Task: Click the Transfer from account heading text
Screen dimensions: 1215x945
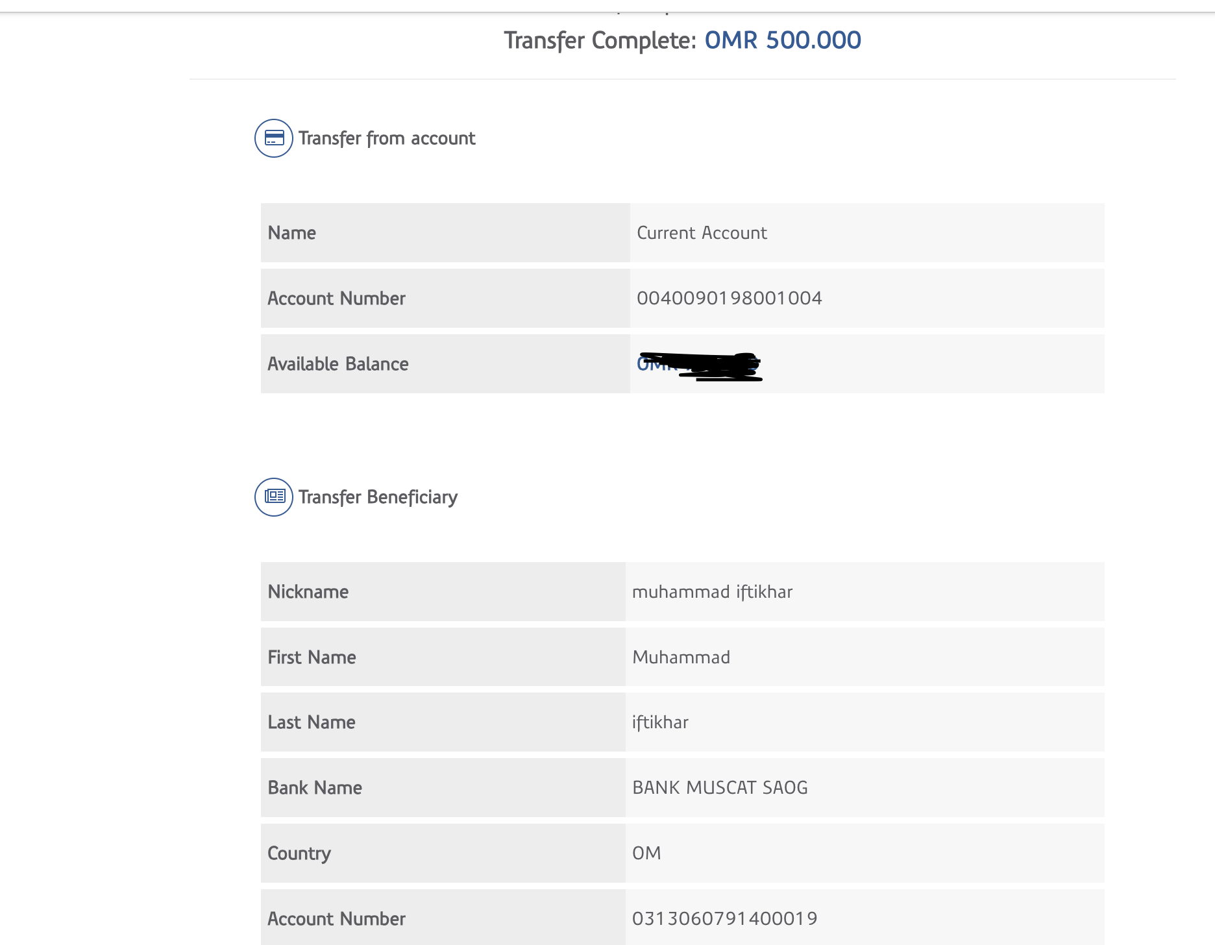Action: [x=387, y=138]
